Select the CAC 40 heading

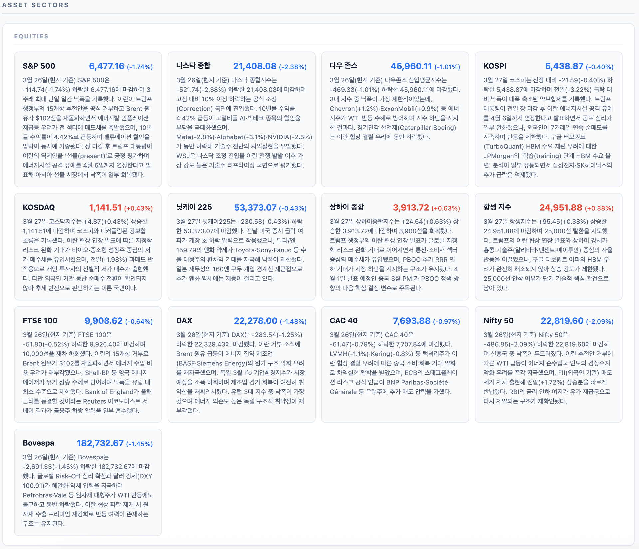pyautogui.click(x=343, y=320)
